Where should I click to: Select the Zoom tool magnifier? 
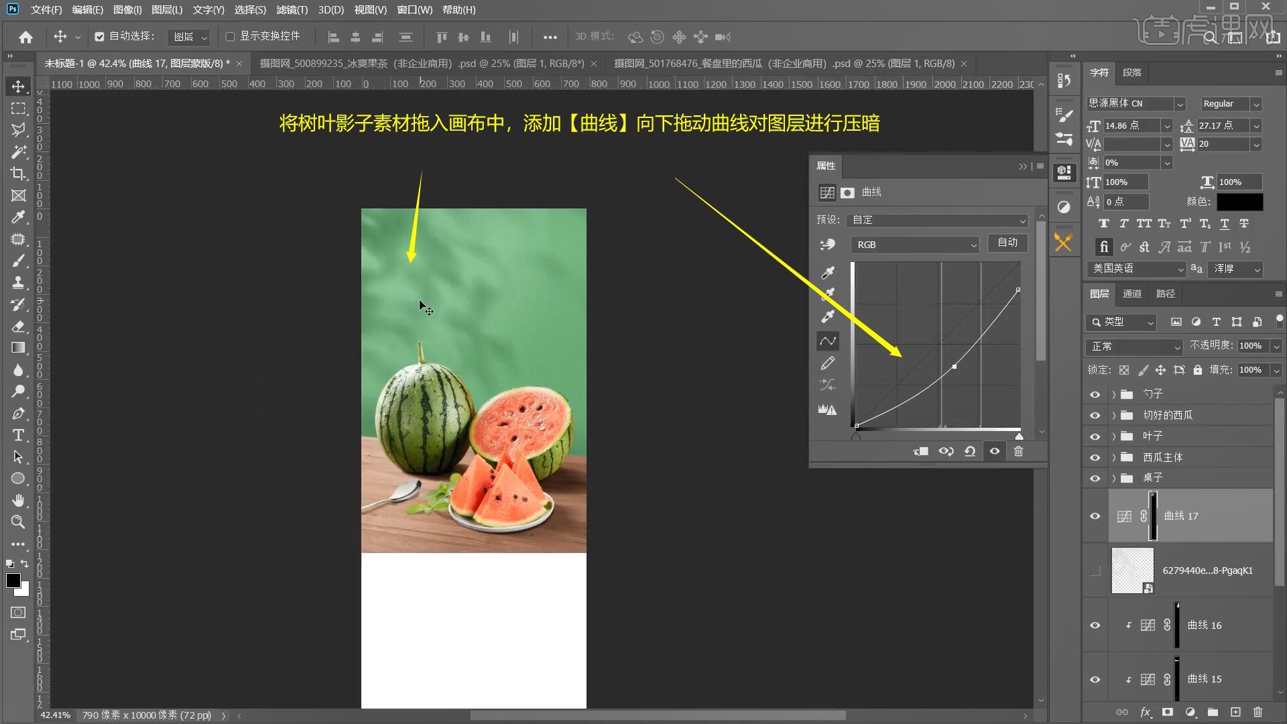point(18,522)
